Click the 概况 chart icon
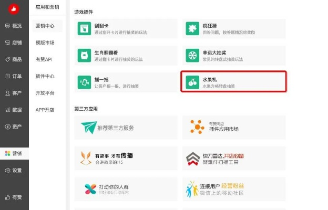The width and height of the screenshot is (328, 210). click(7, 26)
